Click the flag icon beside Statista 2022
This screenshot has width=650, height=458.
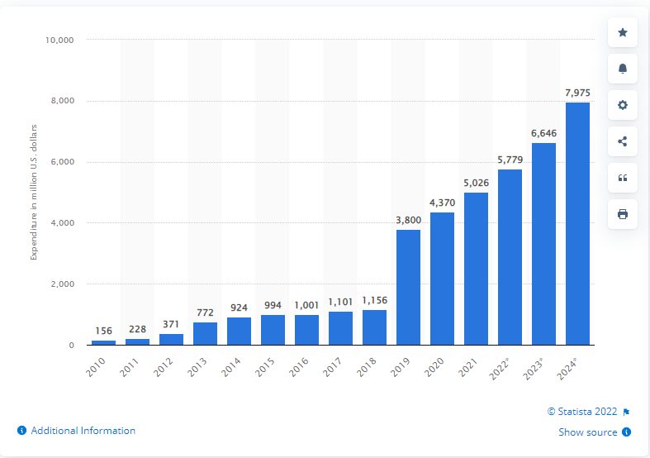tap(627, 412)
